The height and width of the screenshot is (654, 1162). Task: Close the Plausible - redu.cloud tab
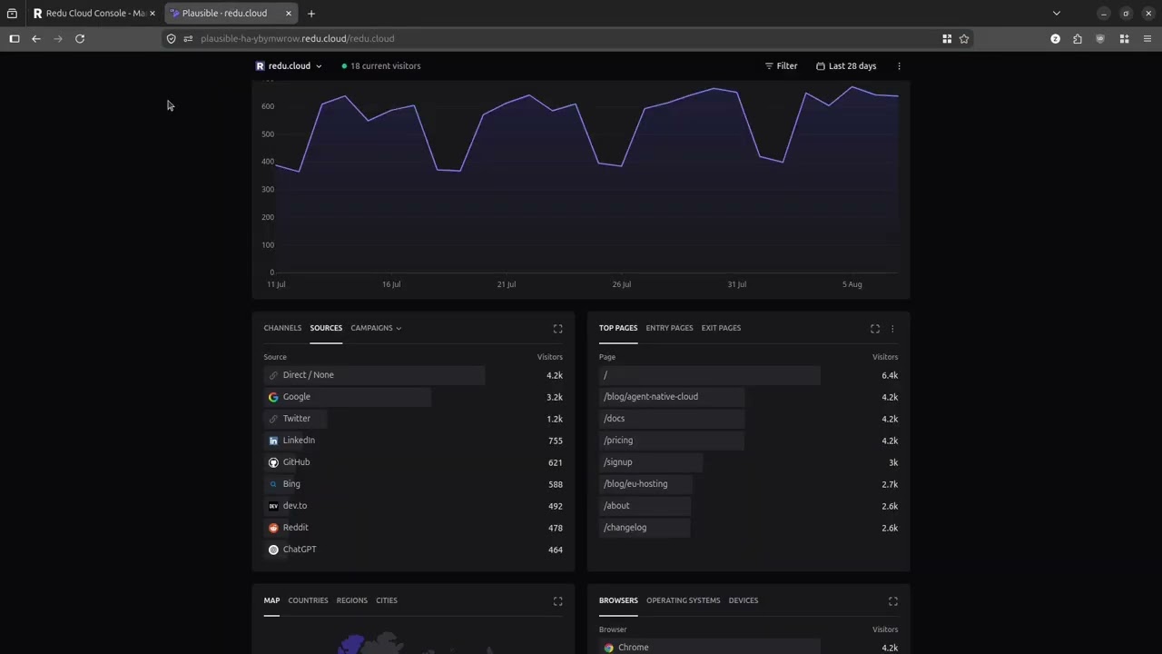pyautogui.click(x=289, y=14)
